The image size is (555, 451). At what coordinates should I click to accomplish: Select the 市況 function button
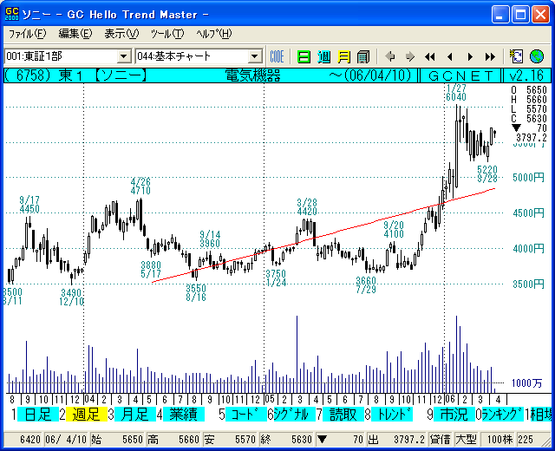(x=454, y=415)
